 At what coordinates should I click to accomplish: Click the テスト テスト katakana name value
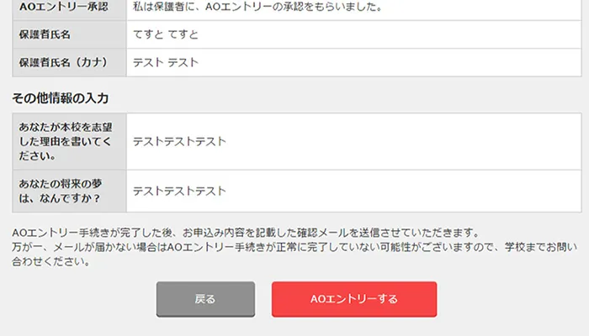[x=165, y=62]
